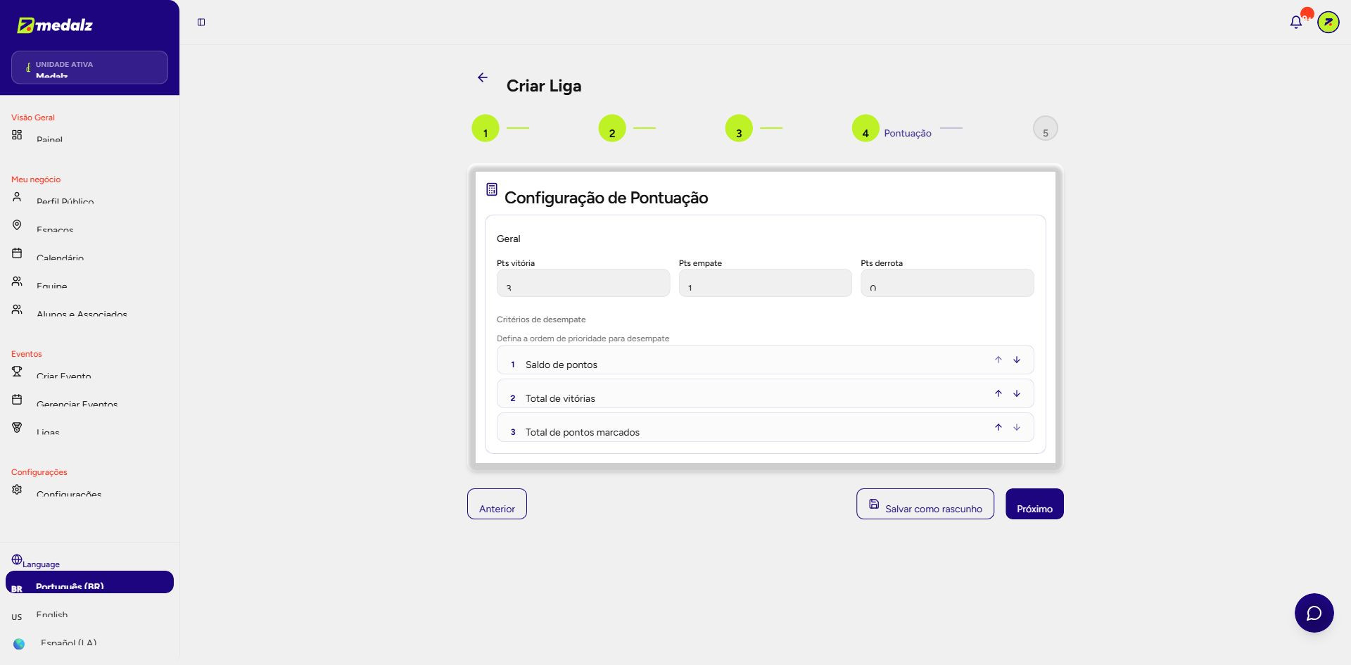Click the Calendário calendar icon

click(17, 253)
